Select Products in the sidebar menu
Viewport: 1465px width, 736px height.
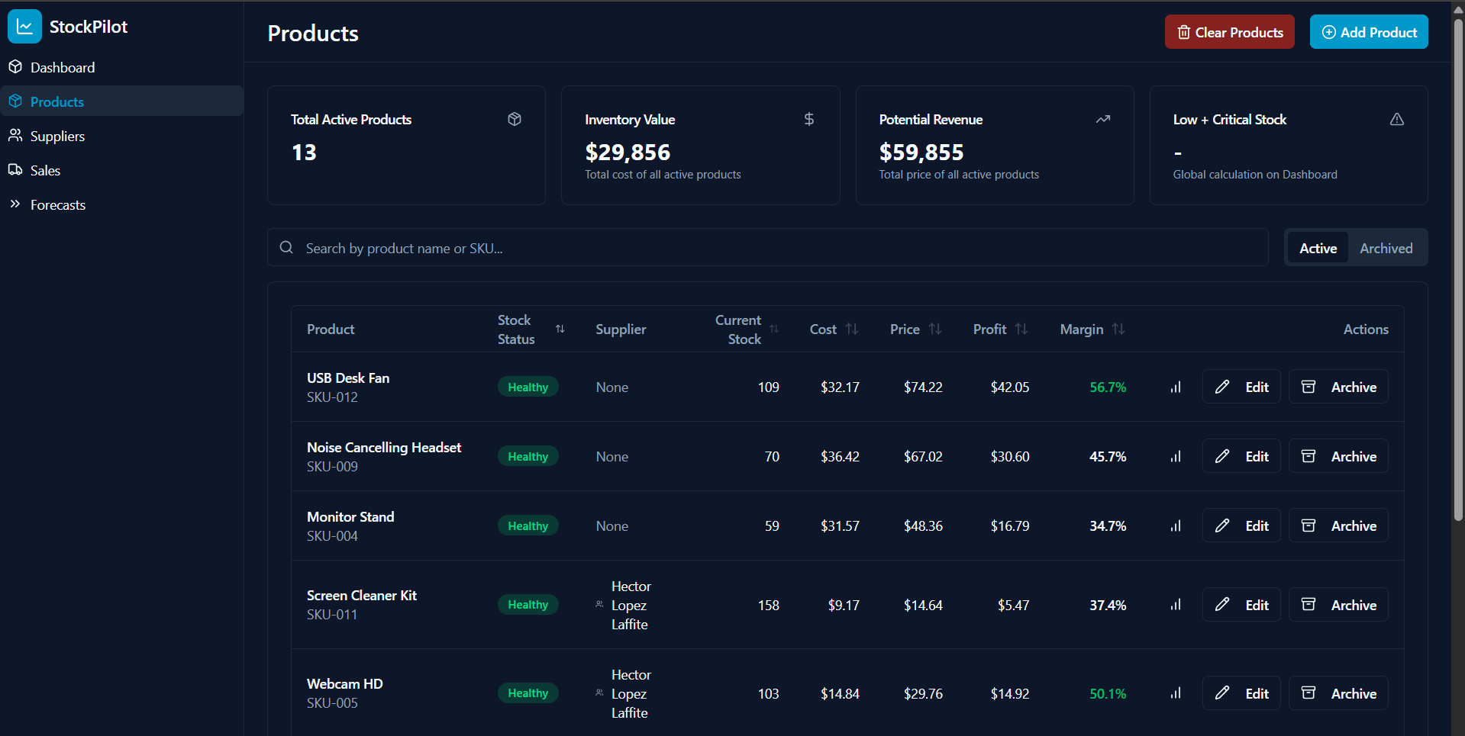[56, 101]
